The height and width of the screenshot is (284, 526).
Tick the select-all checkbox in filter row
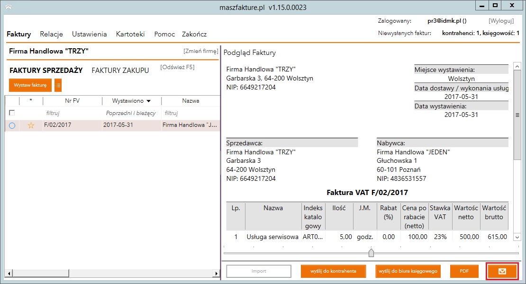click(x=12, y=113)
